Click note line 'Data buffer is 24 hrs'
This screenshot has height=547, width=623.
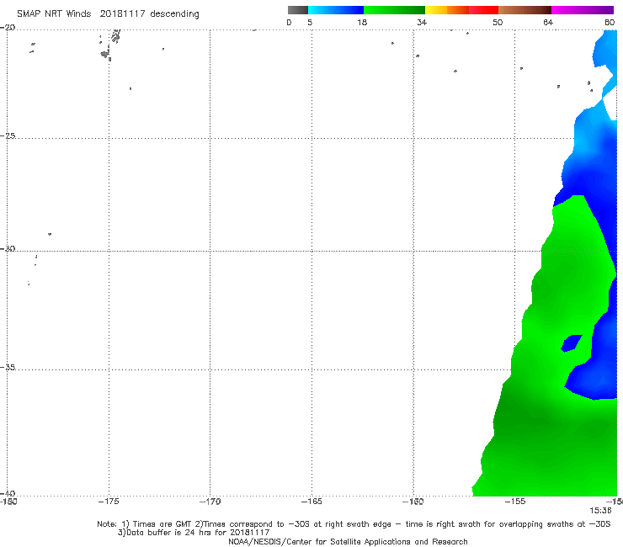tap(194, 533)
